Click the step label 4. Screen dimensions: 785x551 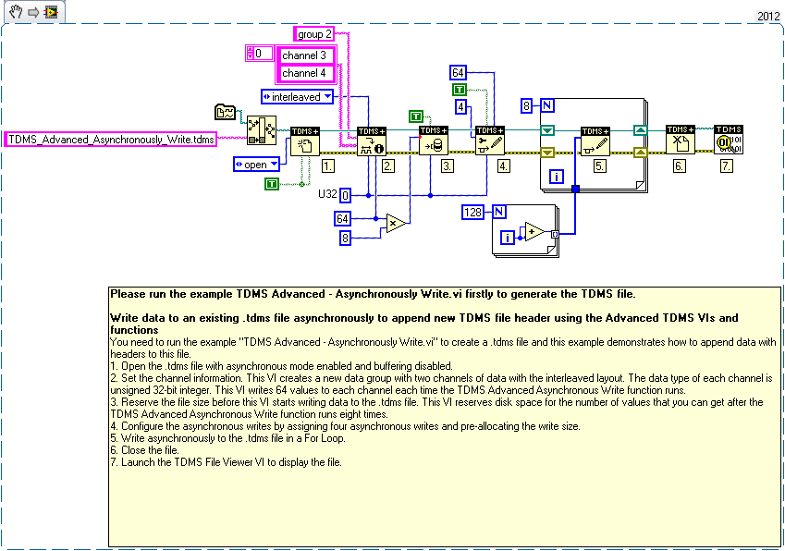pyautogui.click(x=504, y=166)
